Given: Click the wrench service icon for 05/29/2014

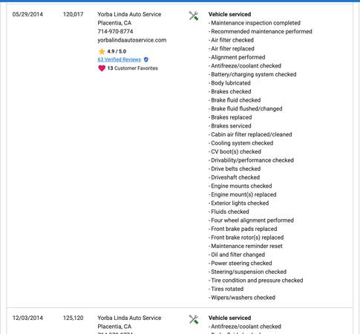Looking at the screenshot, I should tap(194, 16).
